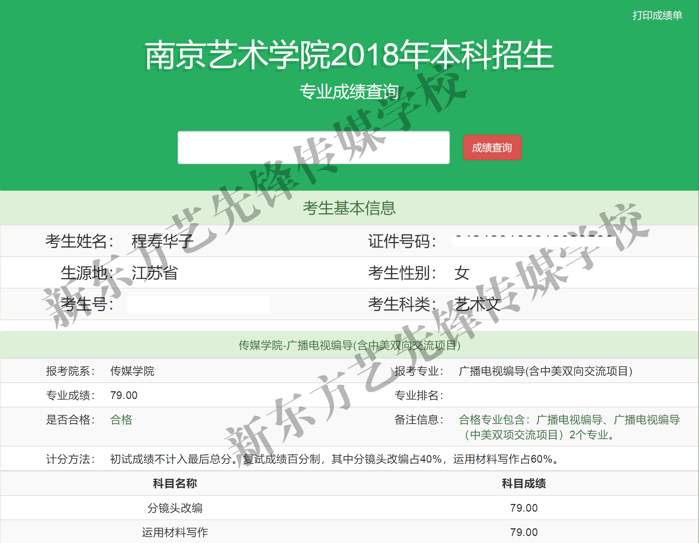Select the candidate name 程寿华子

[163, 241]
